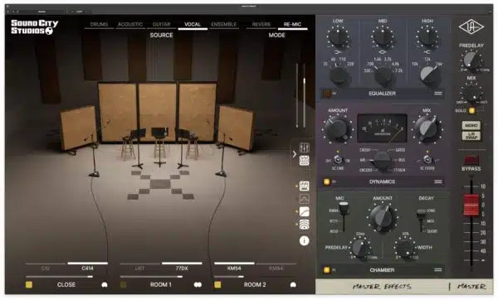This screenshot has height=300, width=498.
Task: Click the red master output fader
Action: pos(471,205)
